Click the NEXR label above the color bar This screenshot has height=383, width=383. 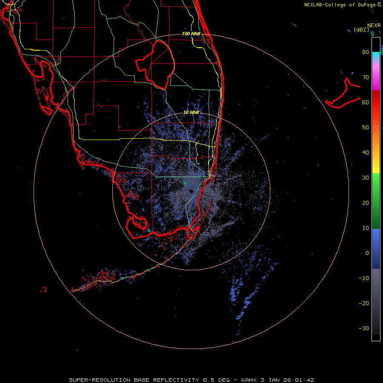click(x=374, y=26)
